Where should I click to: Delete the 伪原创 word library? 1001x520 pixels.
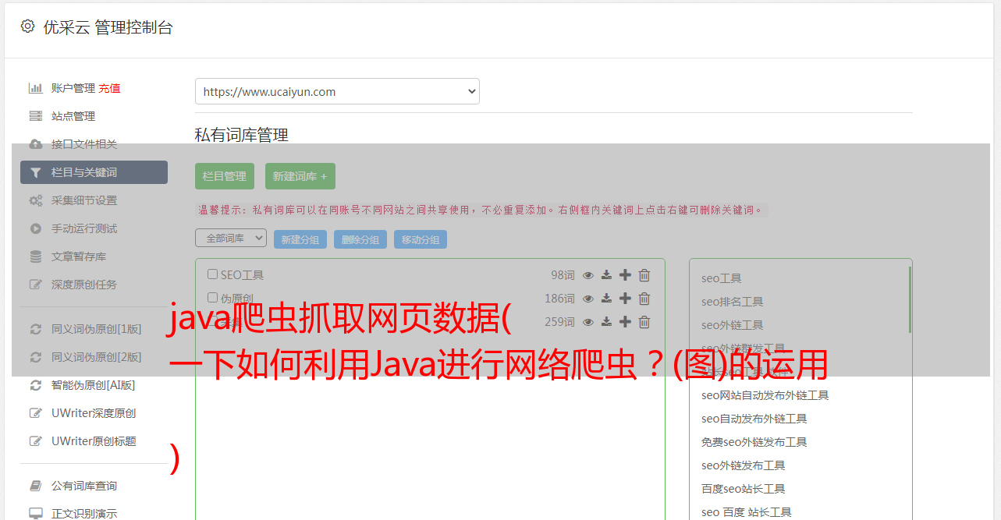(x=644, y=299)
